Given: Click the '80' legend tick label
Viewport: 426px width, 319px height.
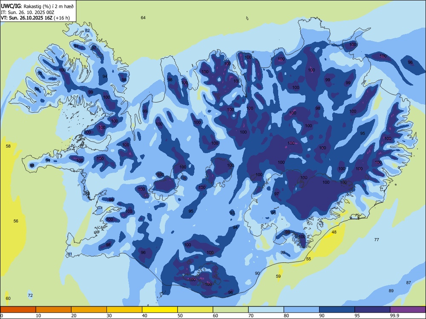Looking at the screenshot, I should pos(286,316).
